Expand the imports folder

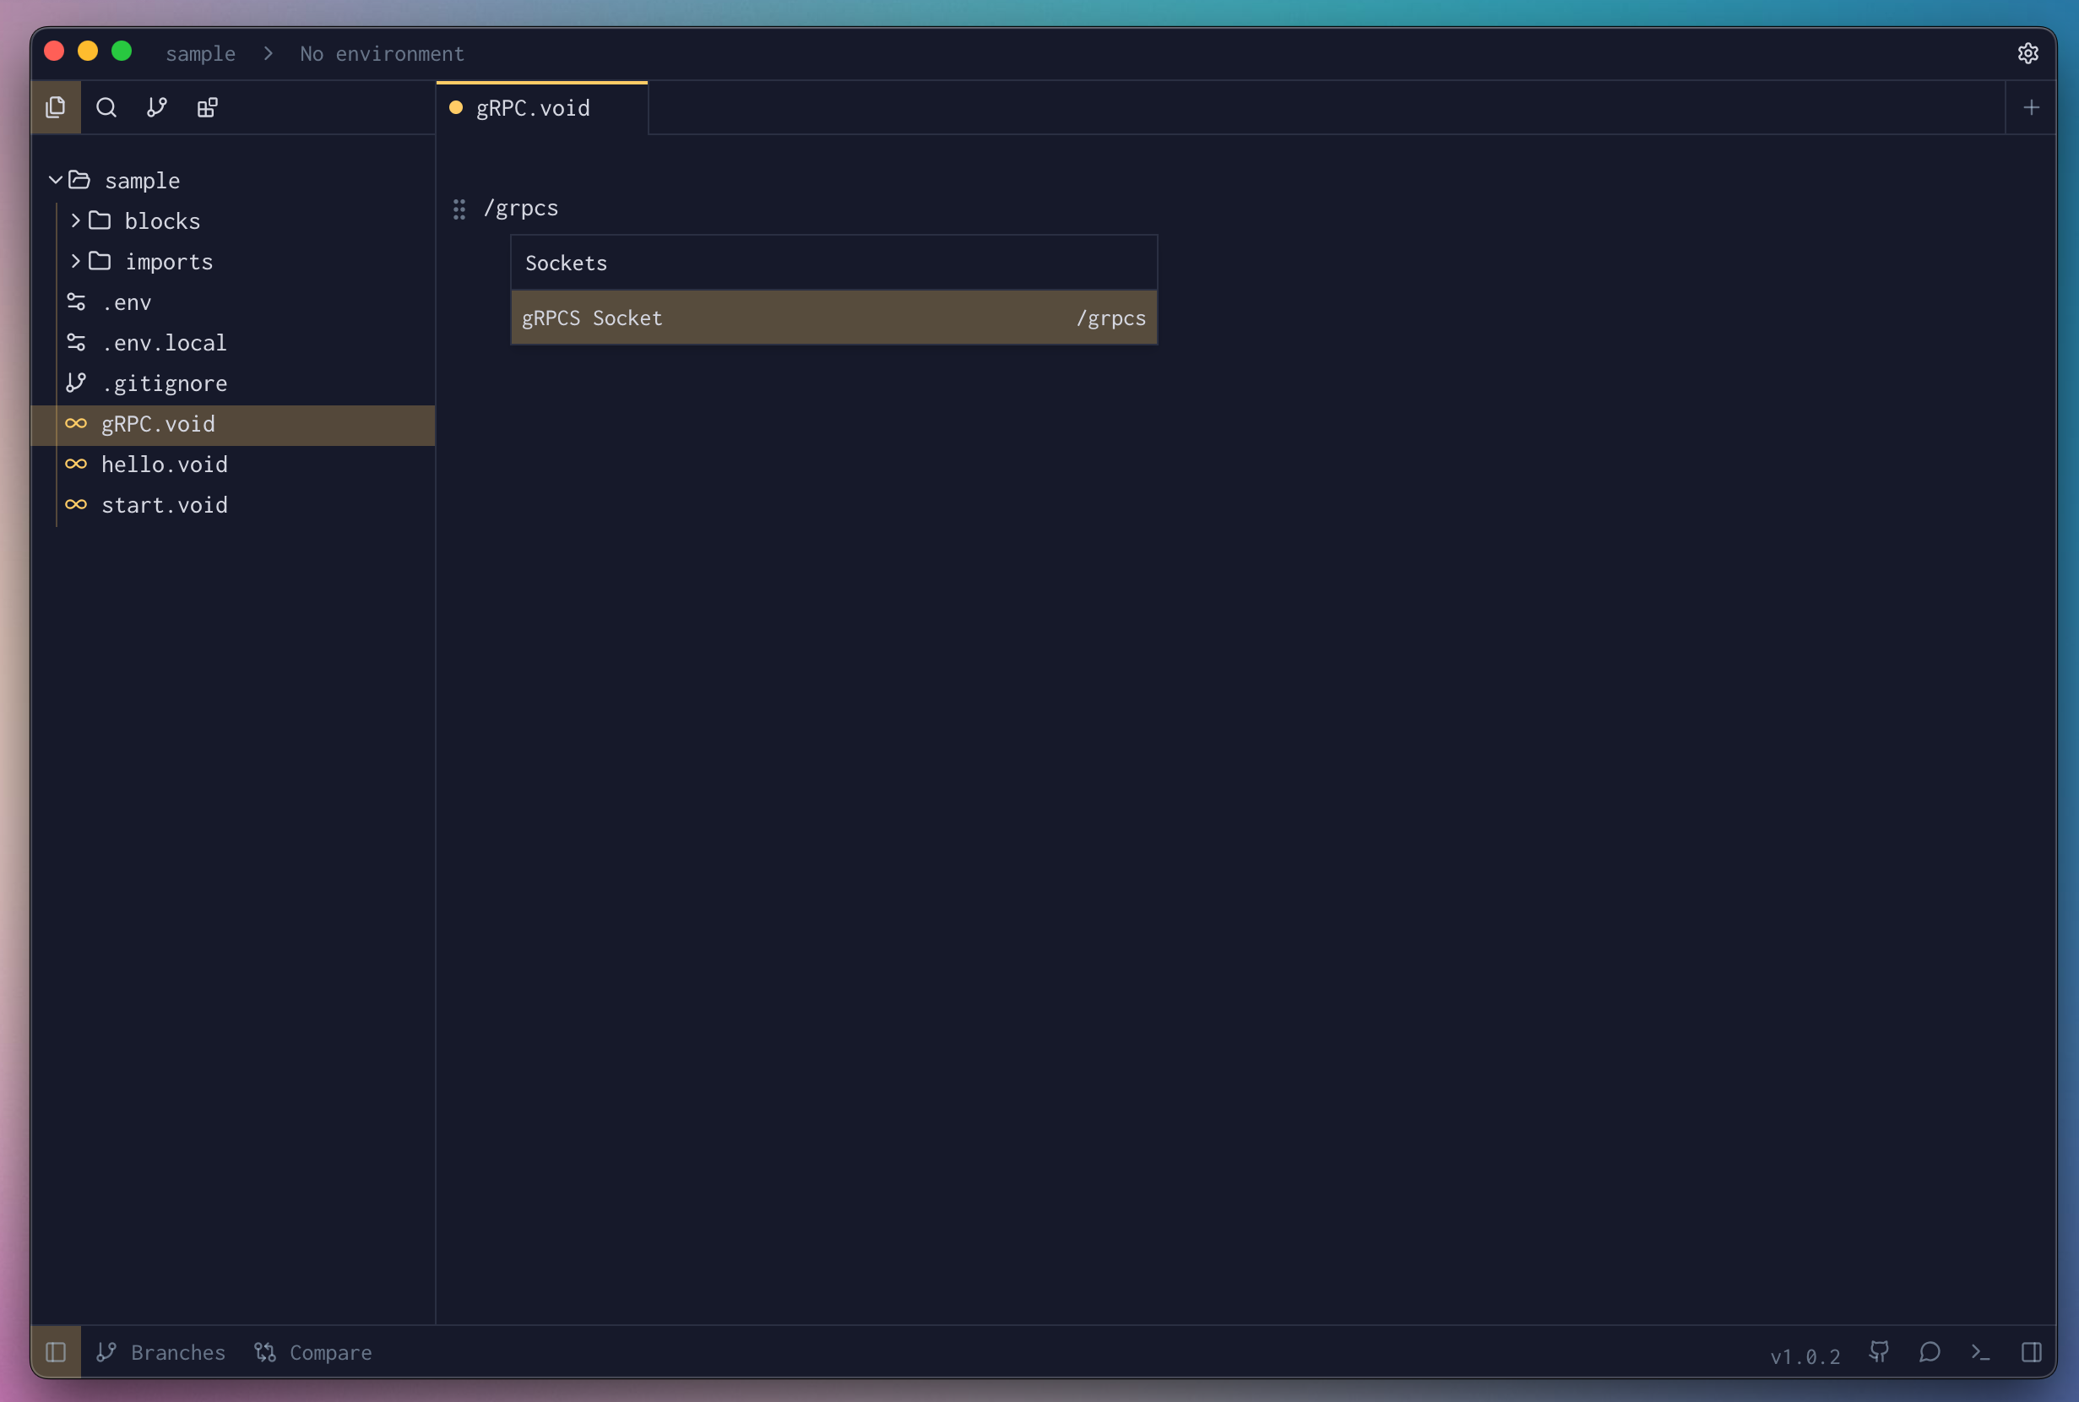(x=76, y=261)
